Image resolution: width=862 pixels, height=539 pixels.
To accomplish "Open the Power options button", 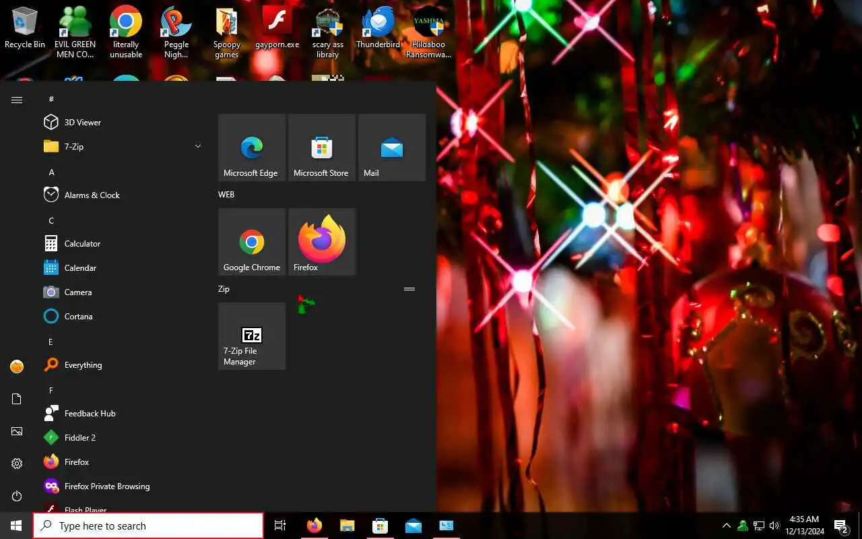I will coord(17,496).
